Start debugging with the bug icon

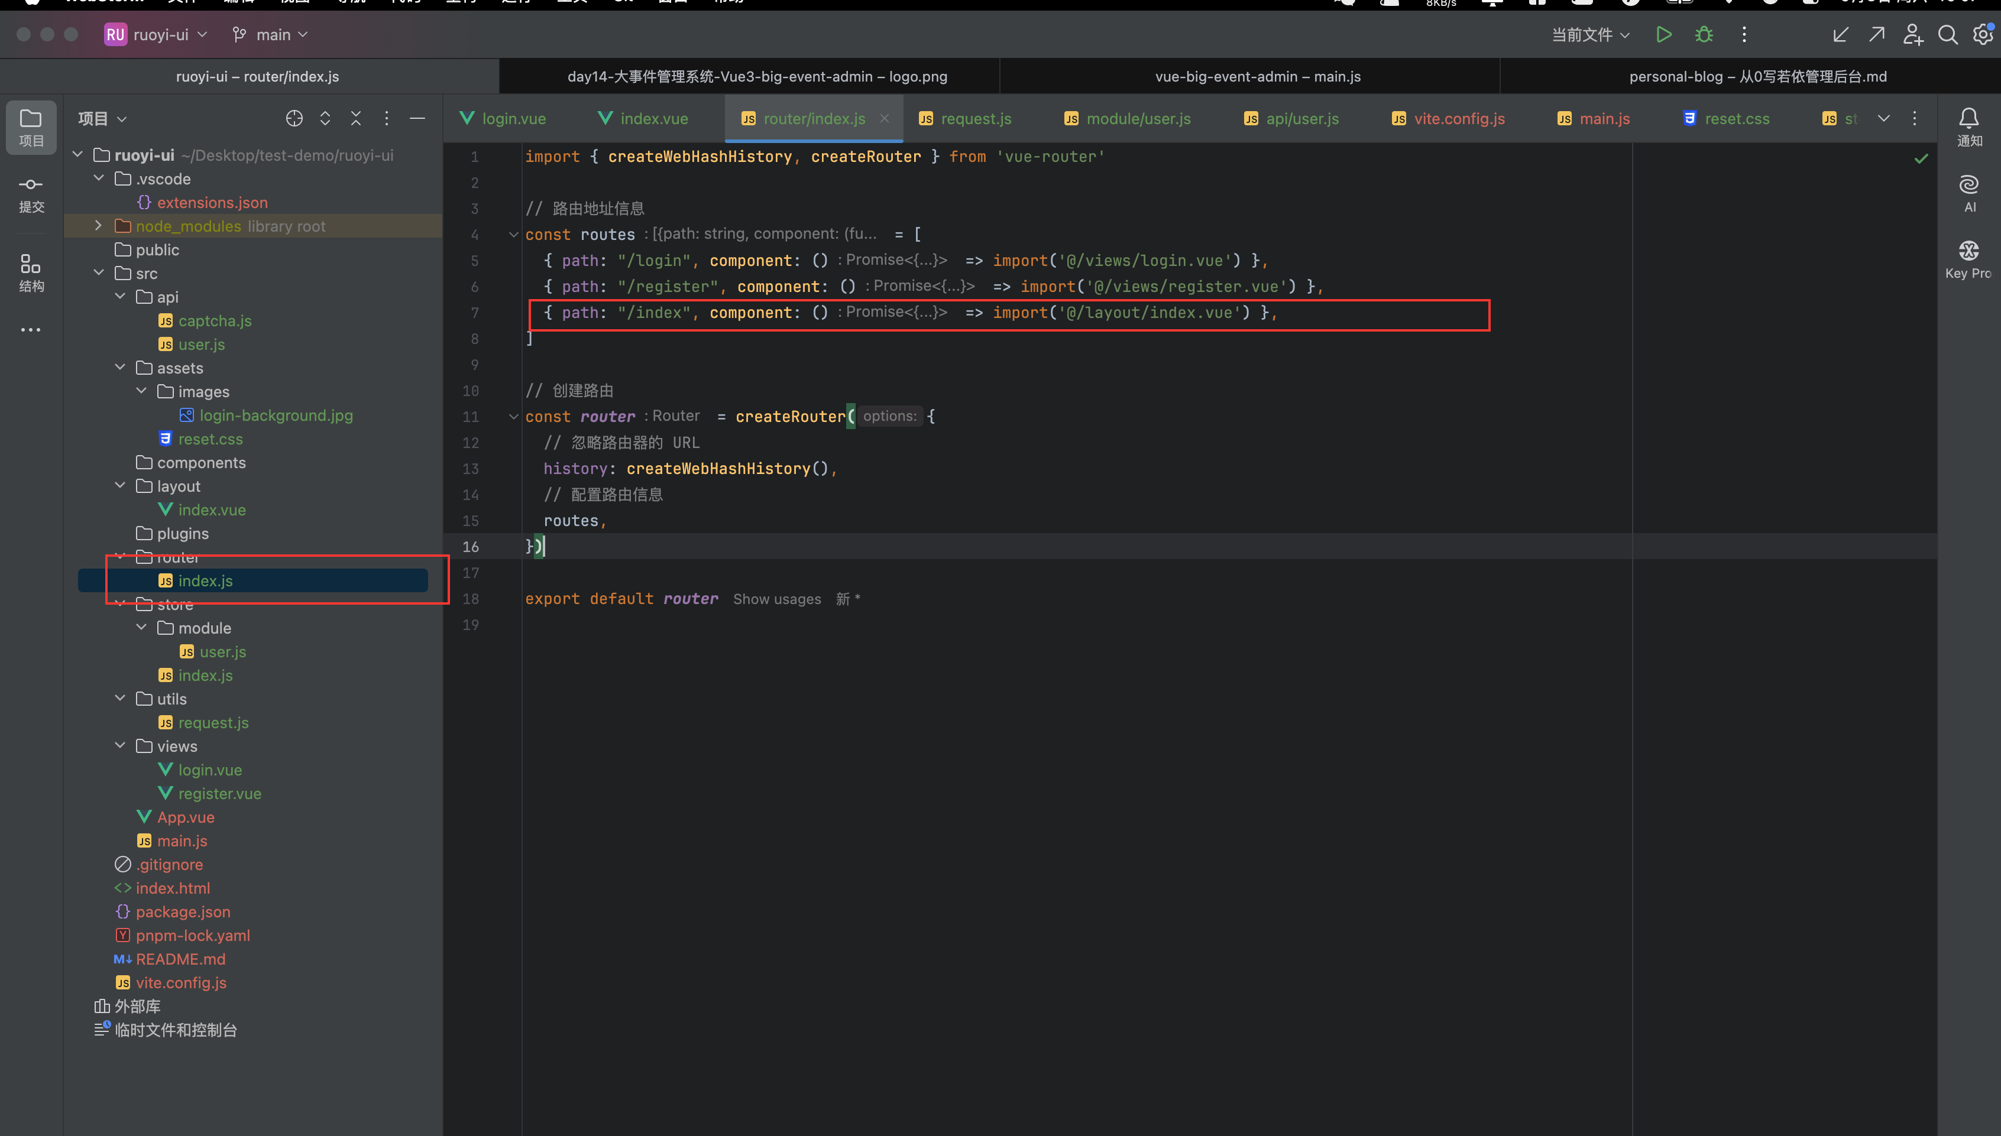click(x=1704, y=34)
